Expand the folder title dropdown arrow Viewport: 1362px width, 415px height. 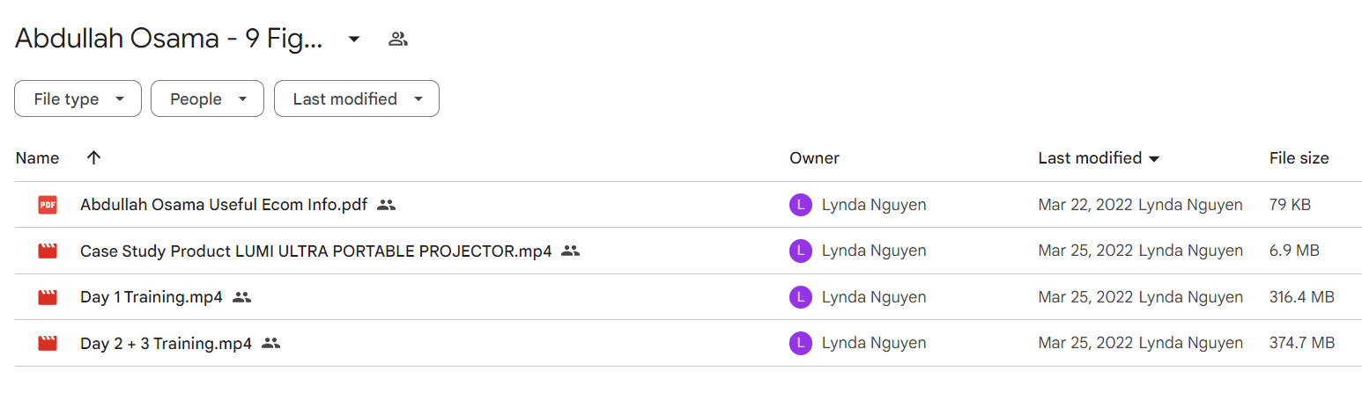[x=354, y=39]
